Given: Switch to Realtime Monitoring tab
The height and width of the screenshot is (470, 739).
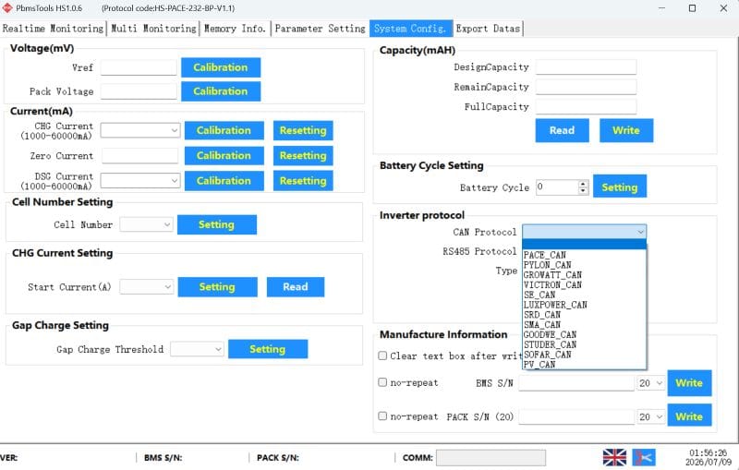Looking at the screenshot, I should [x=53, y=29].
